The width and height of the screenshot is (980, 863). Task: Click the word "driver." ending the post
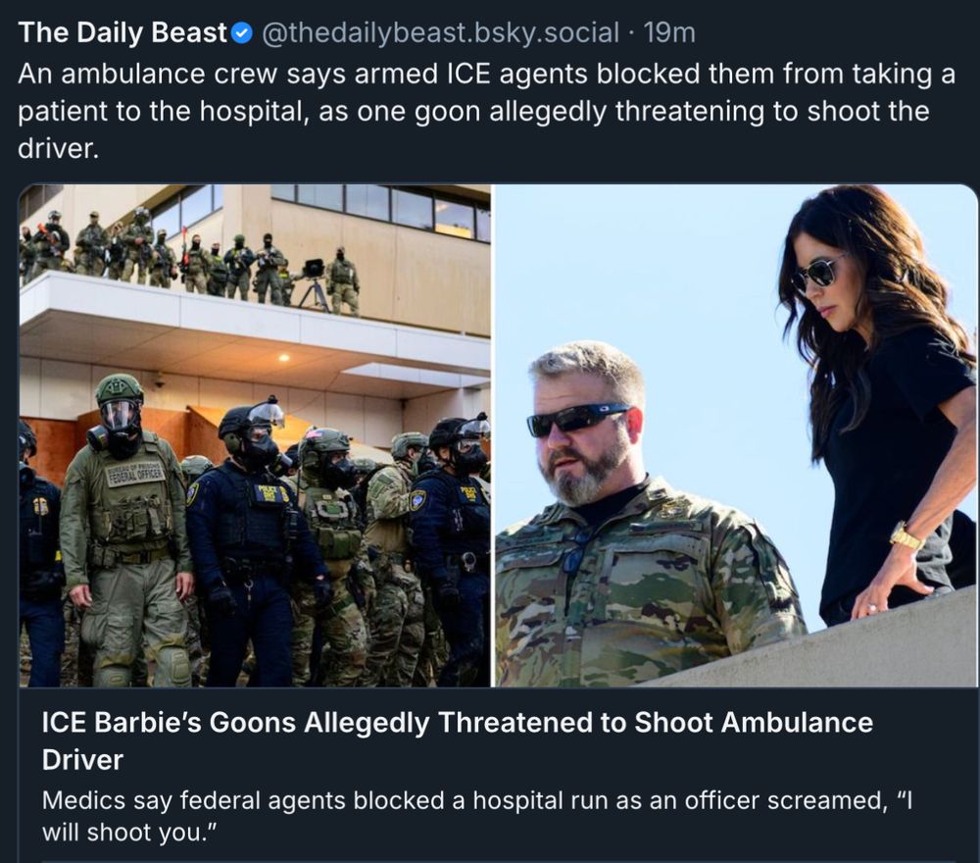pyautogui.click(x=58, y=149)
